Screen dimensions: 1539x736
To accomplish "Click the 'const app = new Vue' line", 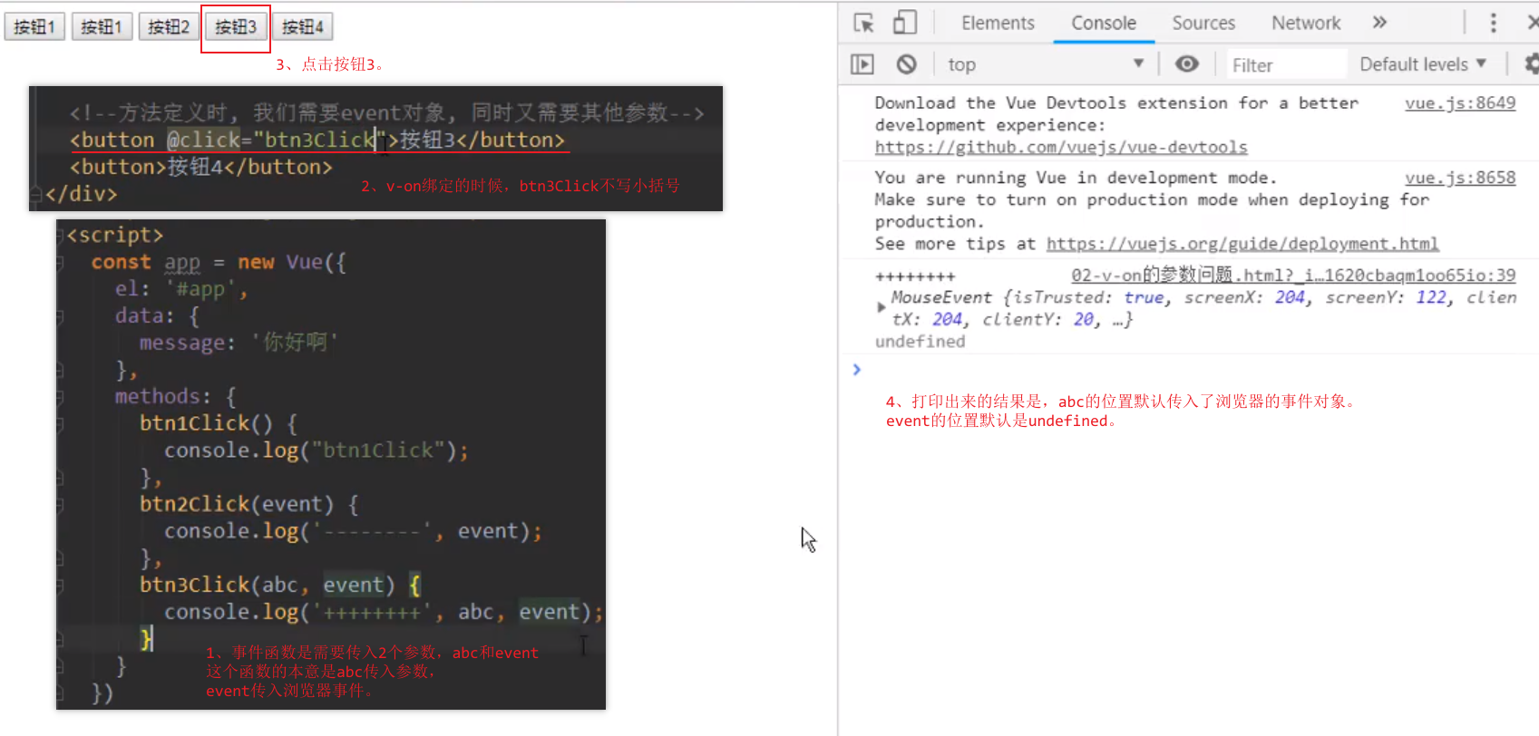I will click(219, 262).
